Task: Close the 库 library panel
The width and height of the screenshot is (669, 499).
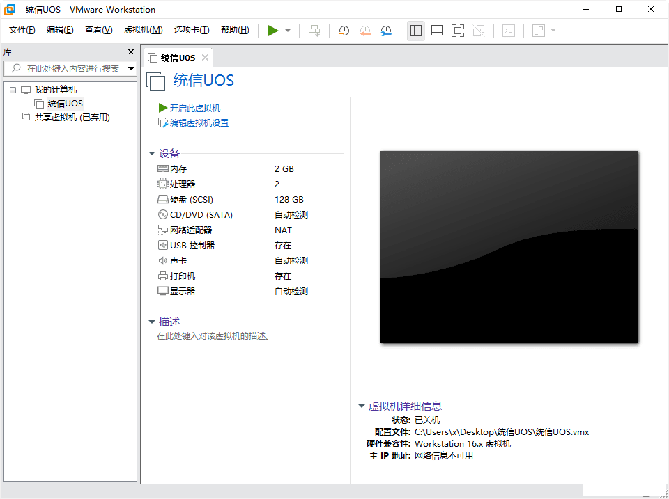Action: click(131, 52)
